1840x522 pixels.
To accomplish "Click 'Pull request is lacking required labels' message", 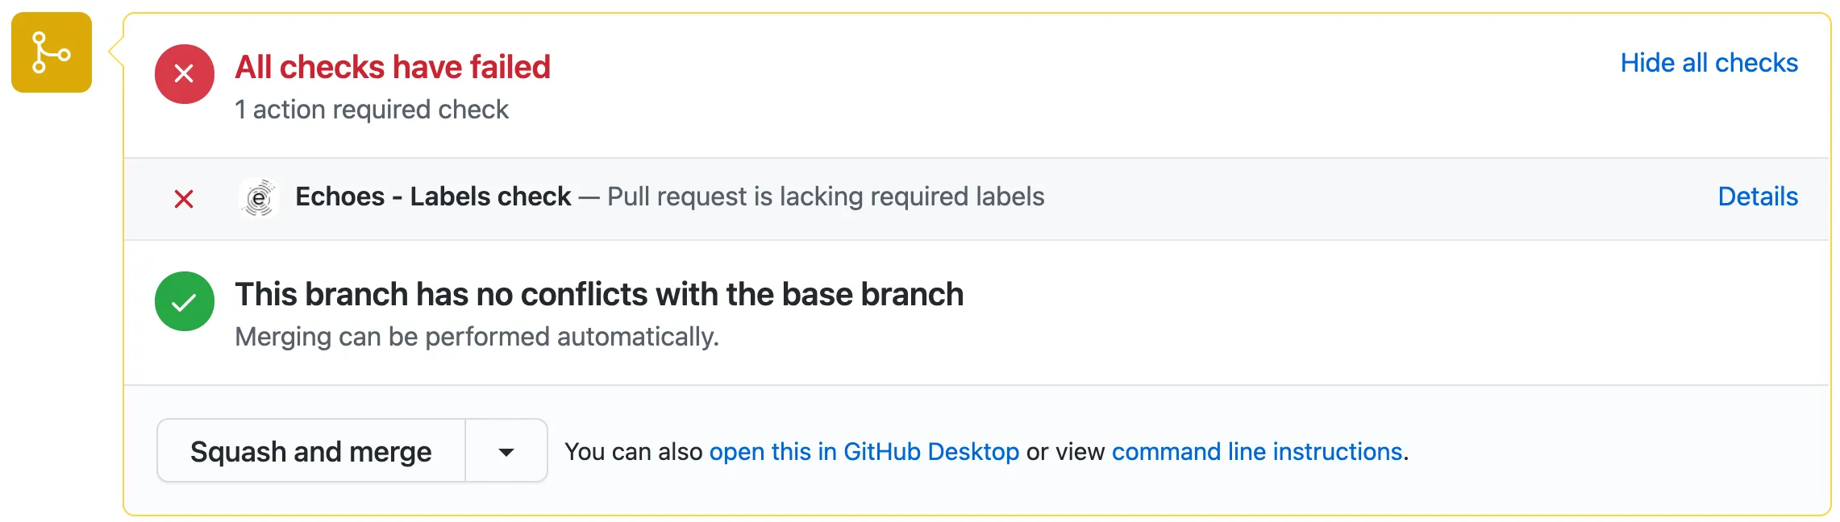I will (826, 197).
